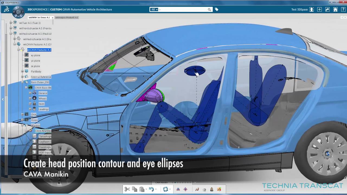Collapse the bottom action bar chevron
Screen dimensions: 347x195
click(195, 182)
